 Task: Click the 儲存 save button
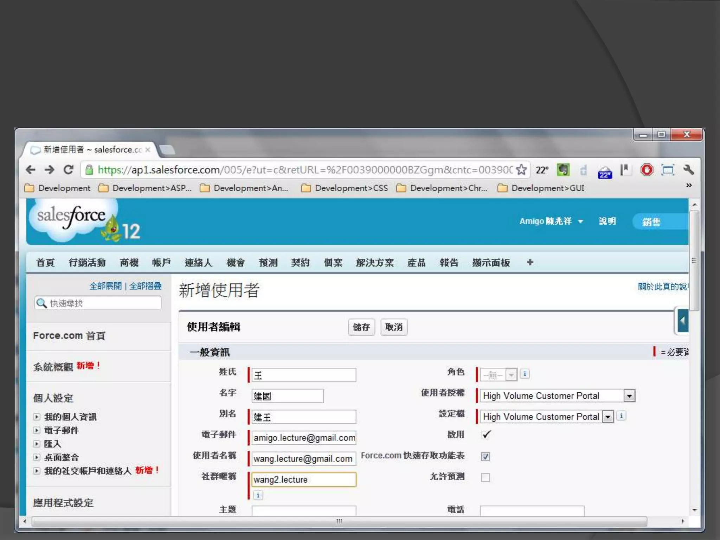(x=361, y=327)
